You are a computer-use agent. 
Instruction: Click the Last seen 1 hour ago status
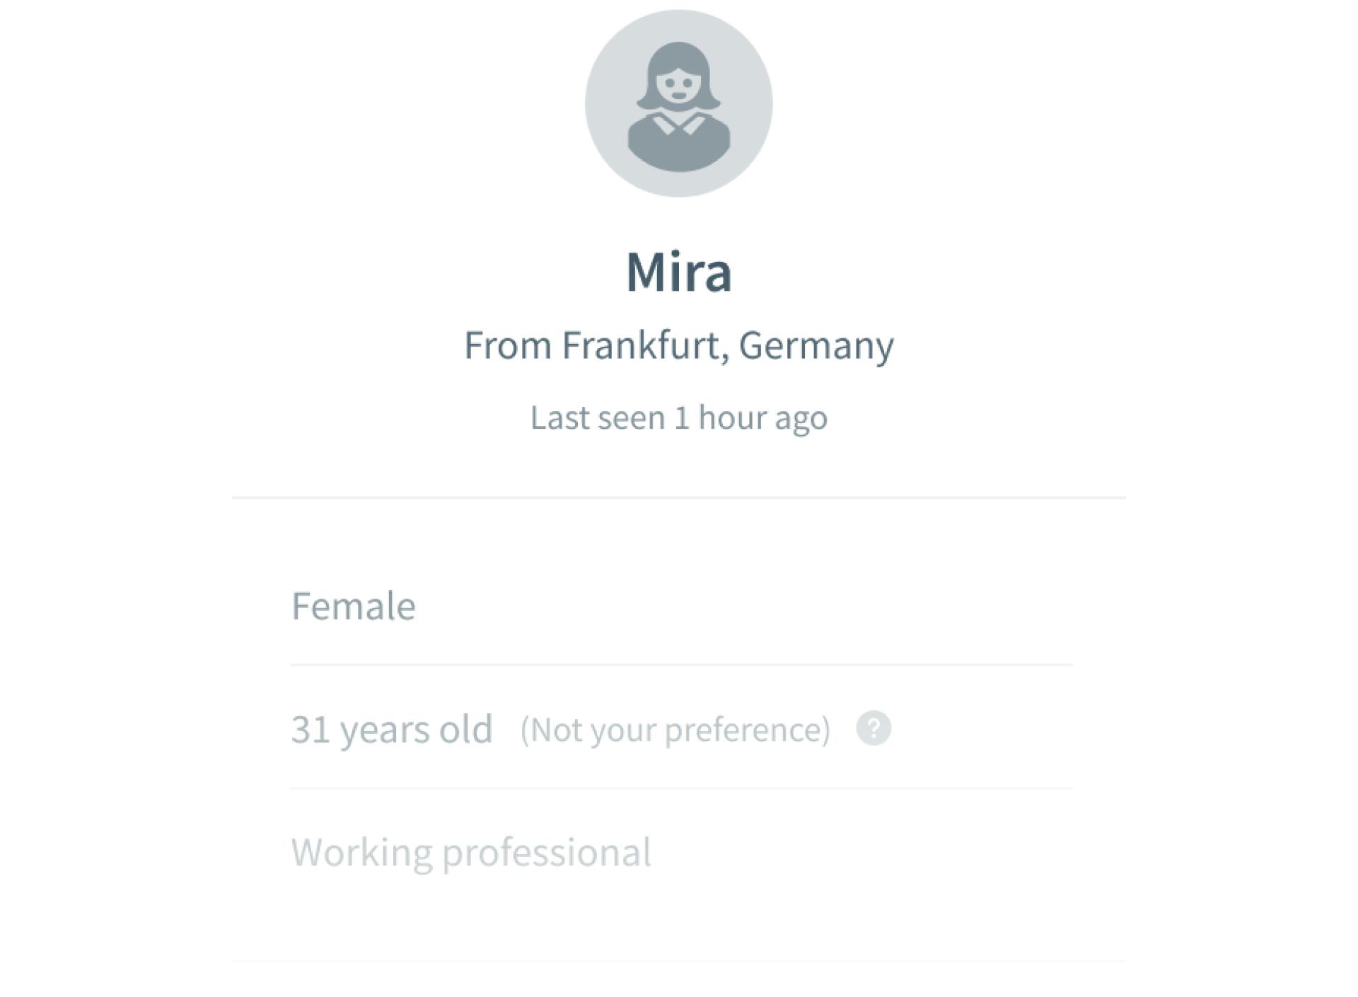[678, 417]
